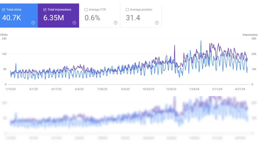
Task: Select the 31.4 average position value
Action: (133, 18)
